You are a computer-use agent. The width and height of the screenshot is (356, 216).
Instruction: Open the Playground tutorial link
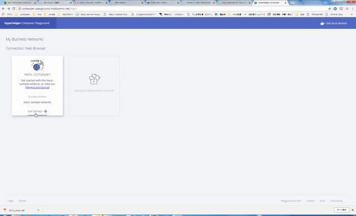click(x=37, y=88)
